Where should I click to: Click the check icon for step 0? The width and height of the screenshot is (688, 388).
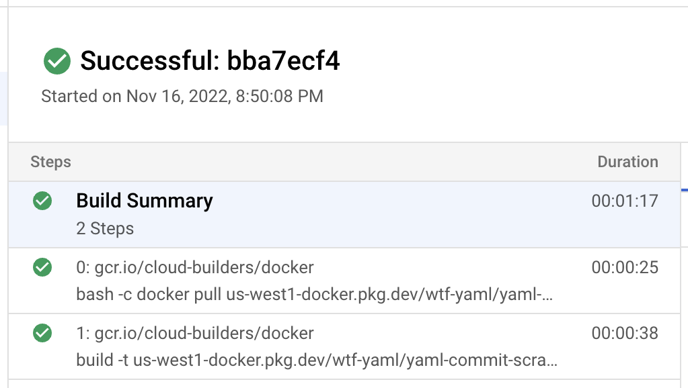pos(42,268)
